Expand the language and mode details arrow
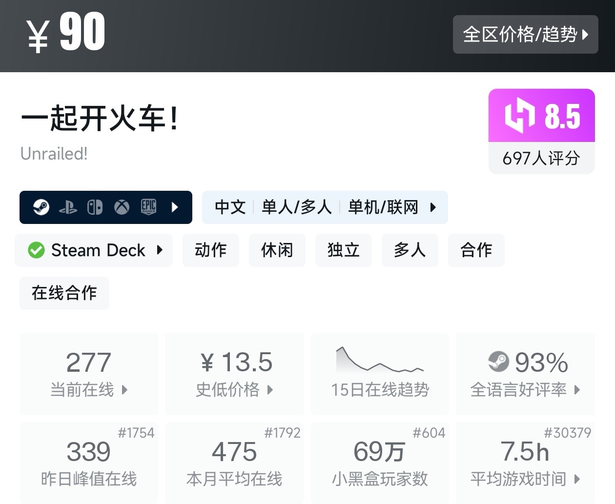Screen dimensions: 615x504 [433, 207]
